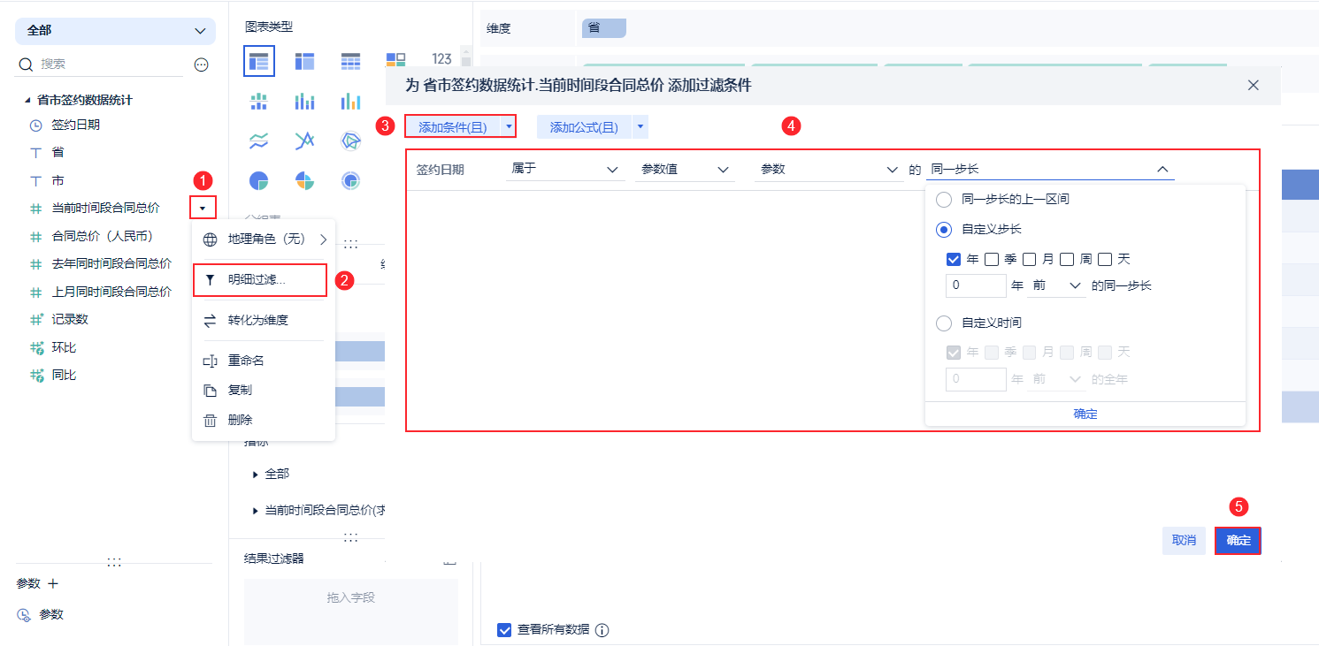This screenshot has height=646, width=1319.
Task: Open the 属于 operator dropdown
Action: [564, 169]
